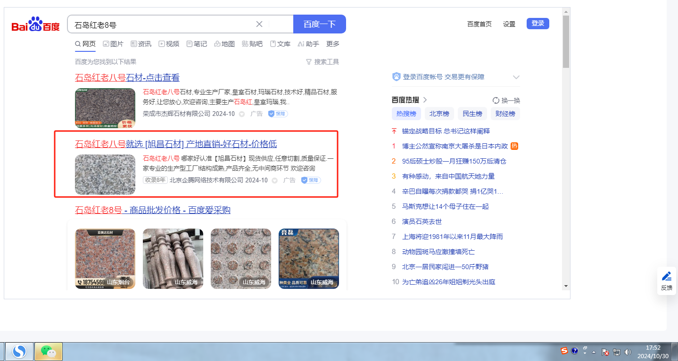678x361 pixels.
Task: Open the 鑫磊 山东威海 product image
Action: (x=309, y=259)
